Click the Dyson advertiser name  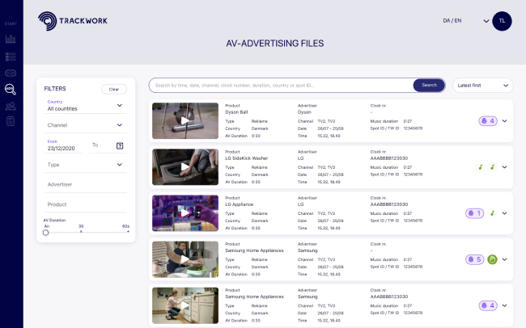point(304,112)
